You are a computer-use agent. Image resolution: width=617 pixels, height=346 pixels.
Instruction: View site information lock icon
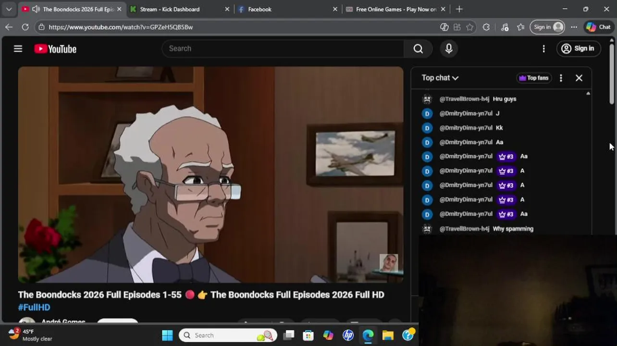coord(42,27)
